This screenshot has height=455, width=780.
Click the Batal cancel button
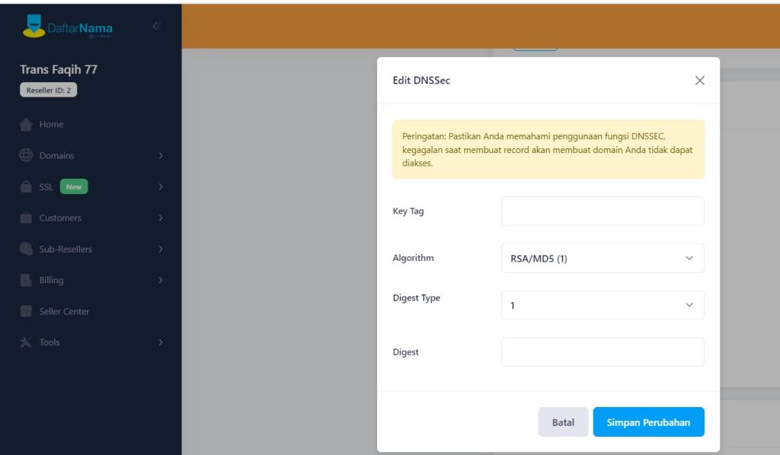point(563,422)
